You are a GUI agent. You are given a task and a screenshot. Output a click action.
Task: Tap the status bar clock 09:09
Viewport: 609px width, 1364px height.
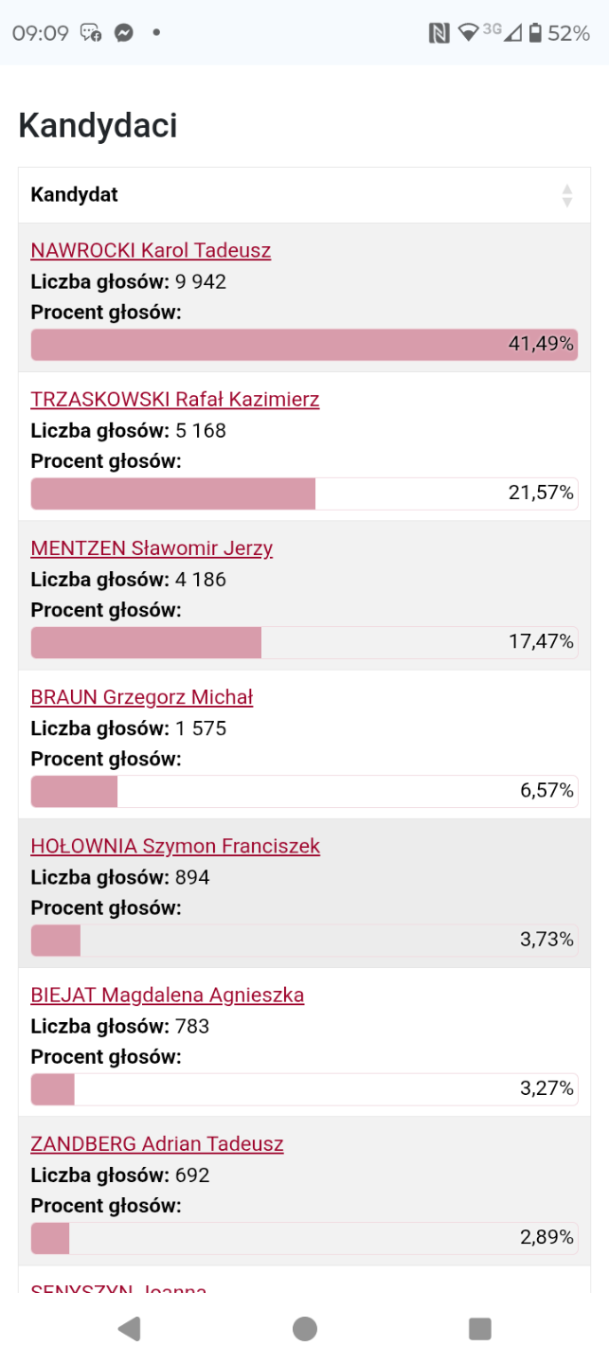[x=41, y=33]
